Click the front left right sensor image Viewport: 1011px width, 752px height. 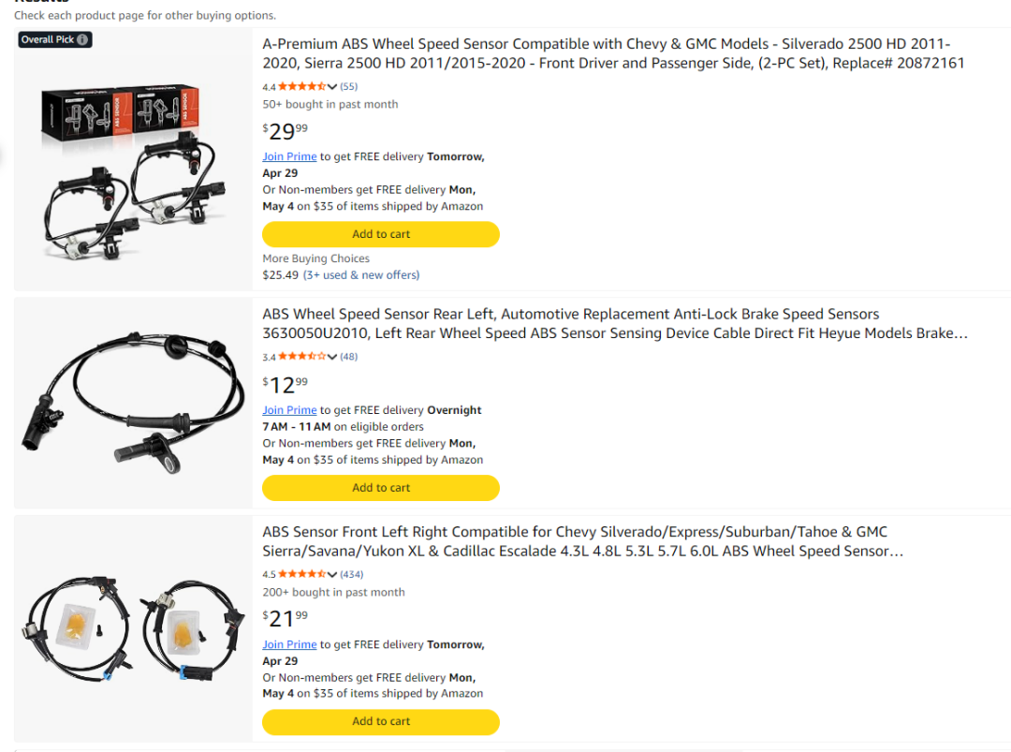tap(132, 627)
